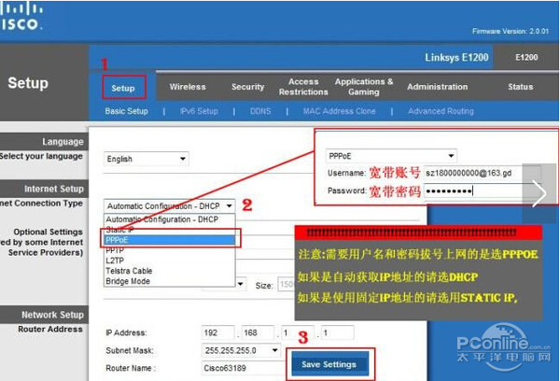Choose Telstra Cable connection option
The image size is (560, 381).
169,271
